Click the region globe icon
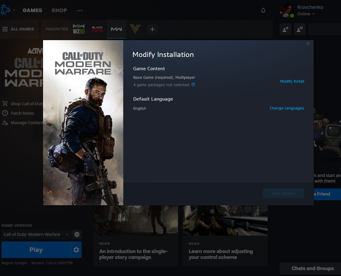Viewport: 341px width, 276px height. point(77,234)
